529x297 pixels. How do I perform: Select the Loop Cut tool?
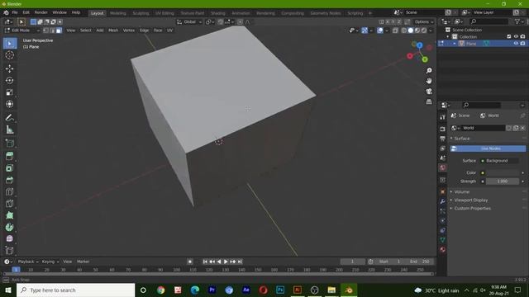point(10,191)
